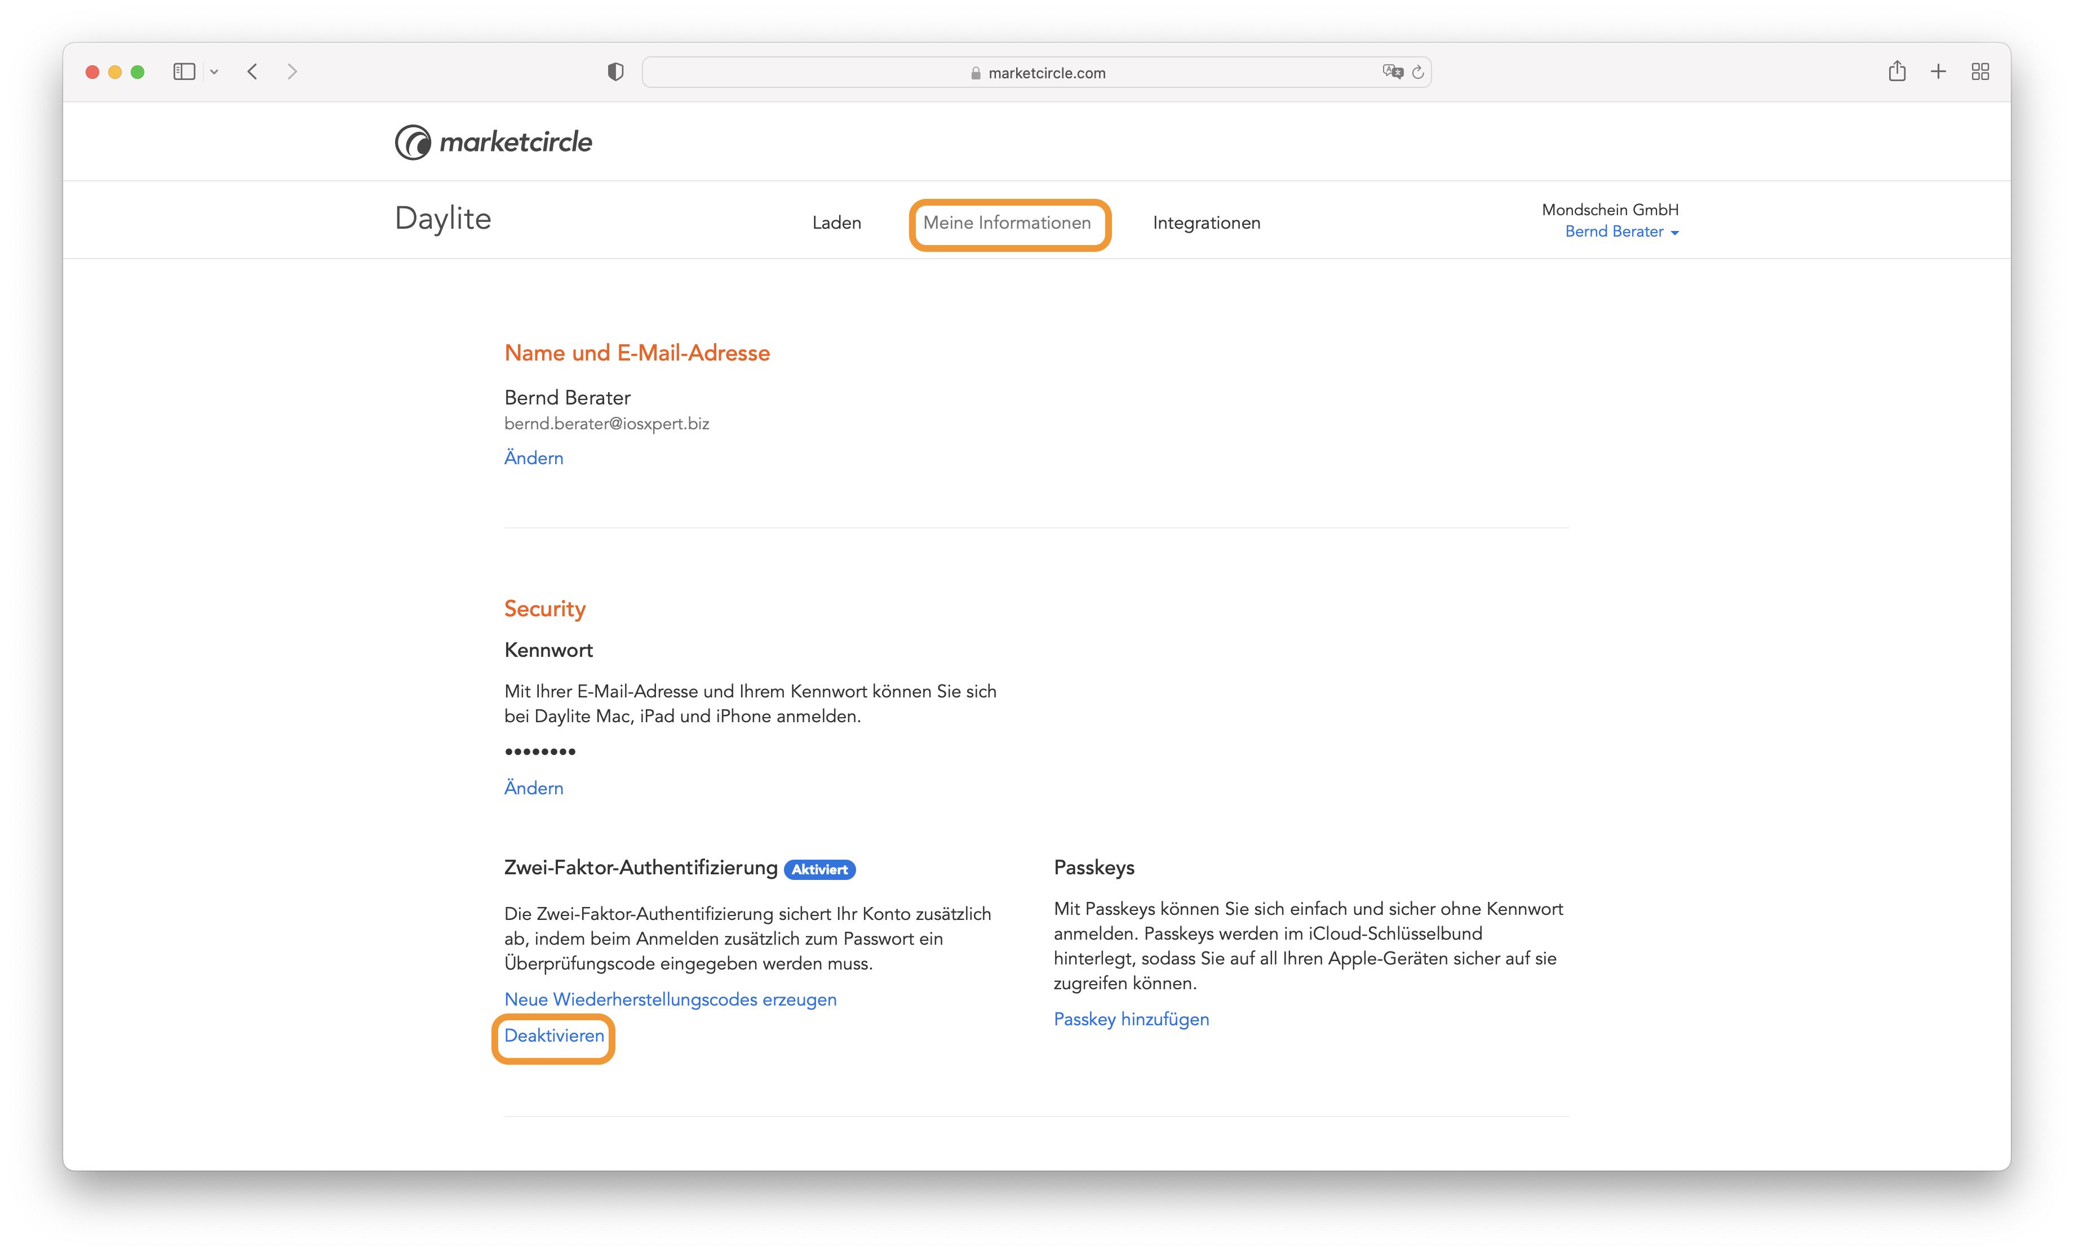
Task: Open the Integrationen tab
Action: pyautogui.click(x=1206, y=223)
